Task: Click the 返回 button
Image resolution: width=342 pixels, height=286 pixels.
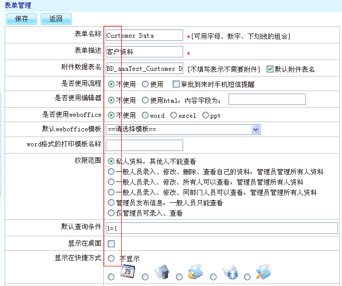Action: tap(56, 19)
